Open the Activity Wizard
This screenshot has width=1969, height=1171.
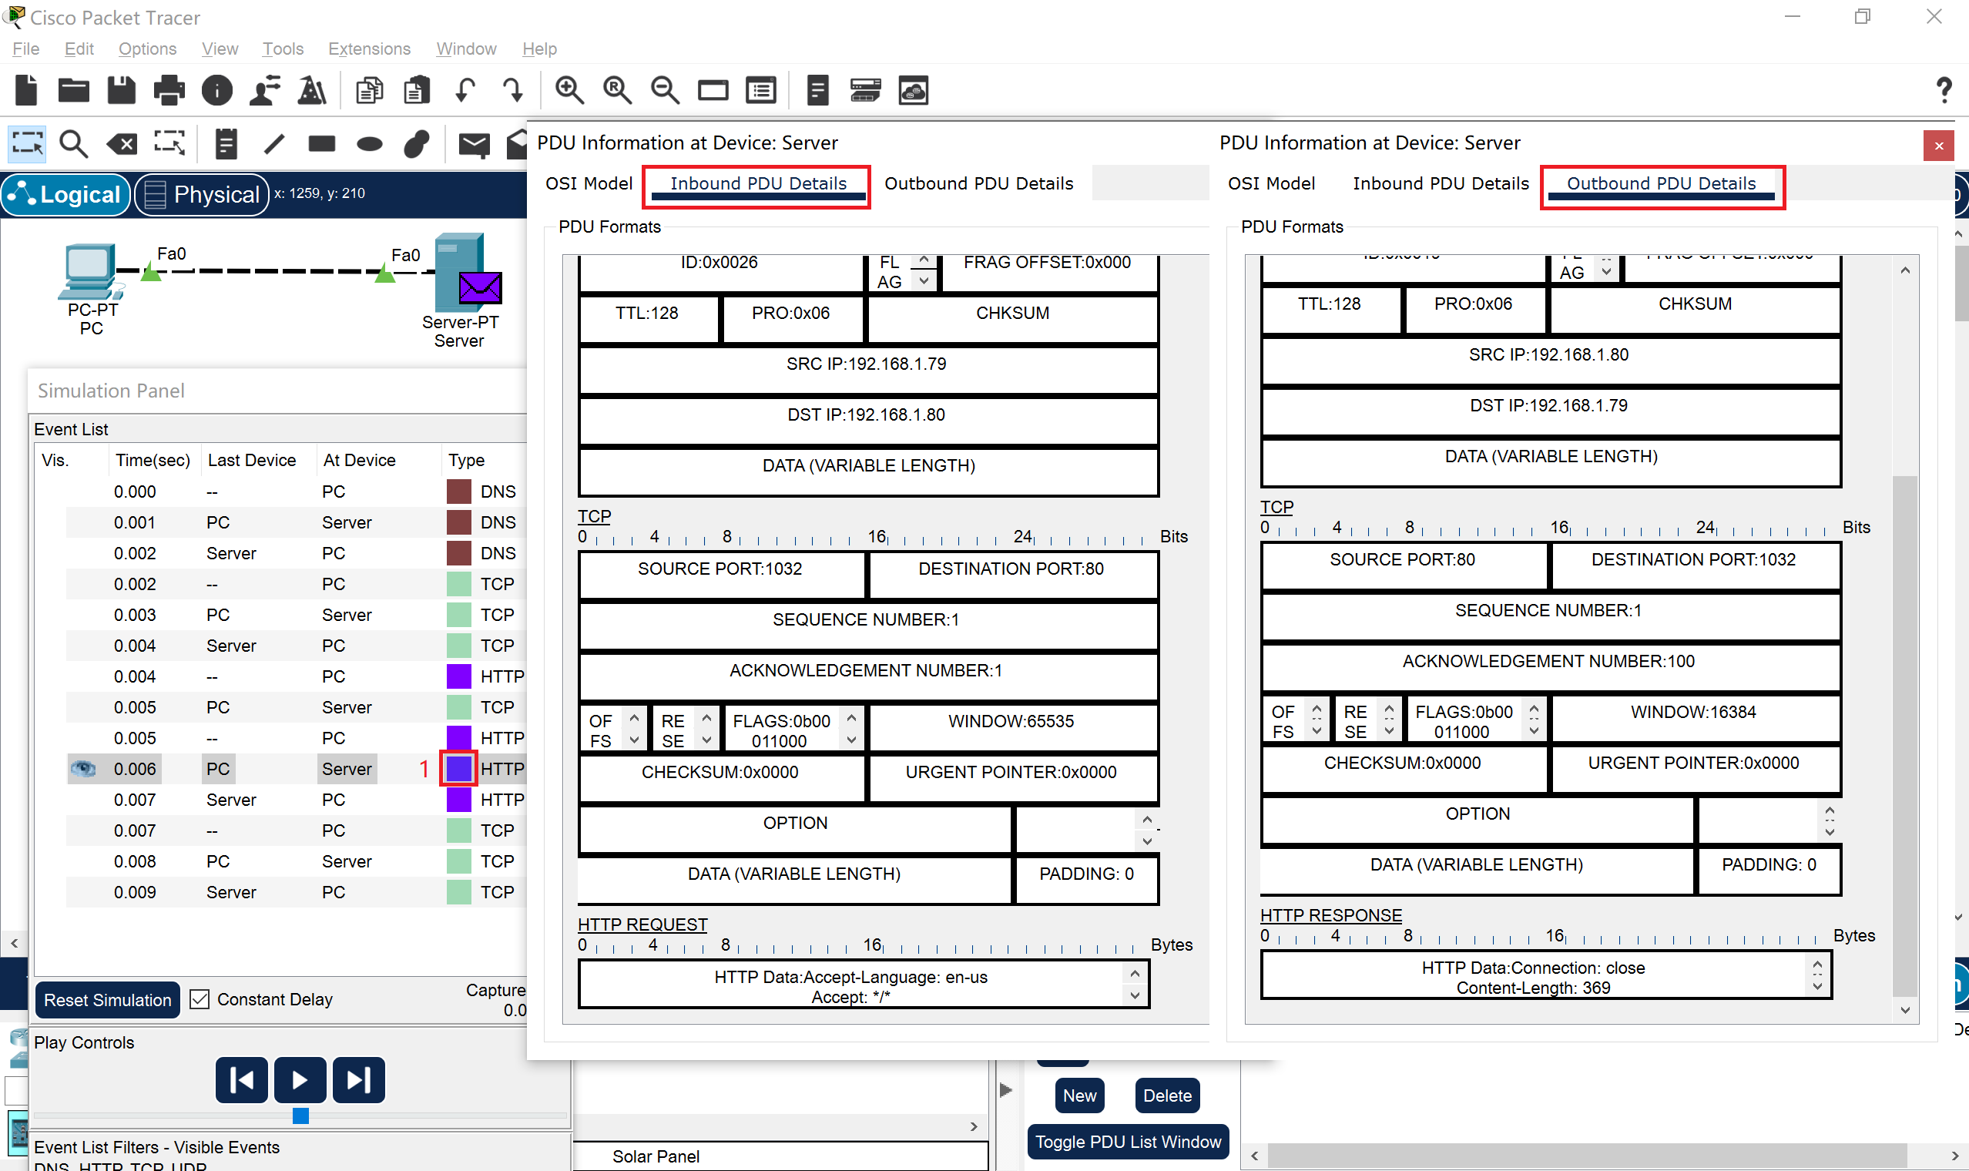coord(311,89)
